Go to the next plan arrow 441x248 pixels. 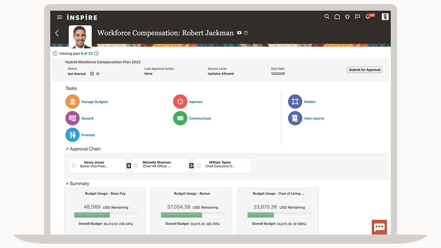(x=97, y=53)
